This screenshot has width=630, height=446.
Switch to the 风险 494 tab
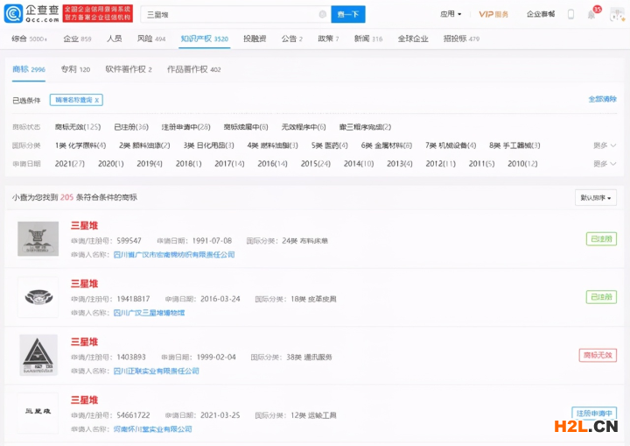pos(151,39)
